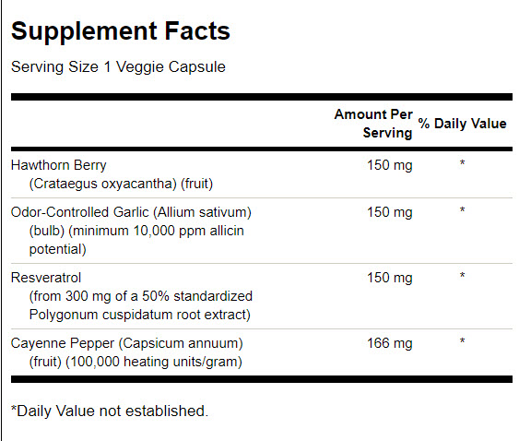Screen dimensions: 519x441
Task: Click the Cayenne Pepper 166 mg amount
Action: click(x=390, y=343)
